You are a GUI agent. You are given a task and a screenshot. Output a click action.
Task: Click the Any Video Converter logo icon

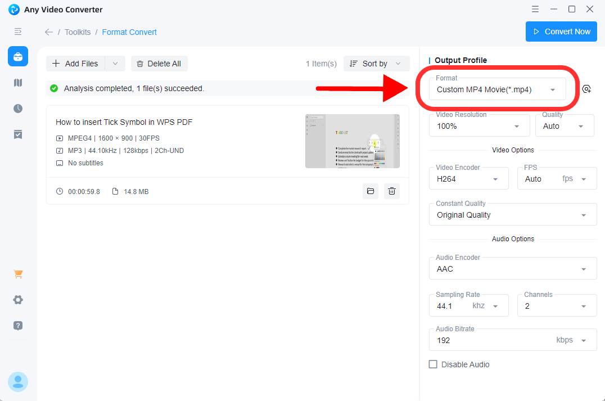tap(14, 9)
